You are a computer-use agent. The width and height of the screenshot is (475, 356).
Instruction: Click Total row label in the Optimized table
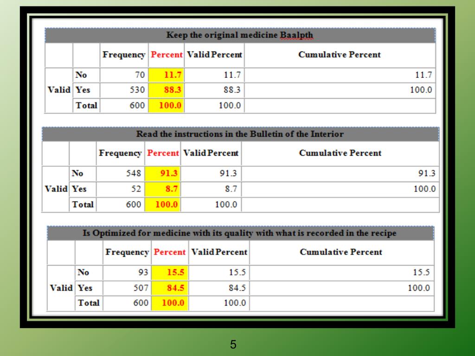click(x=89, y=303)
